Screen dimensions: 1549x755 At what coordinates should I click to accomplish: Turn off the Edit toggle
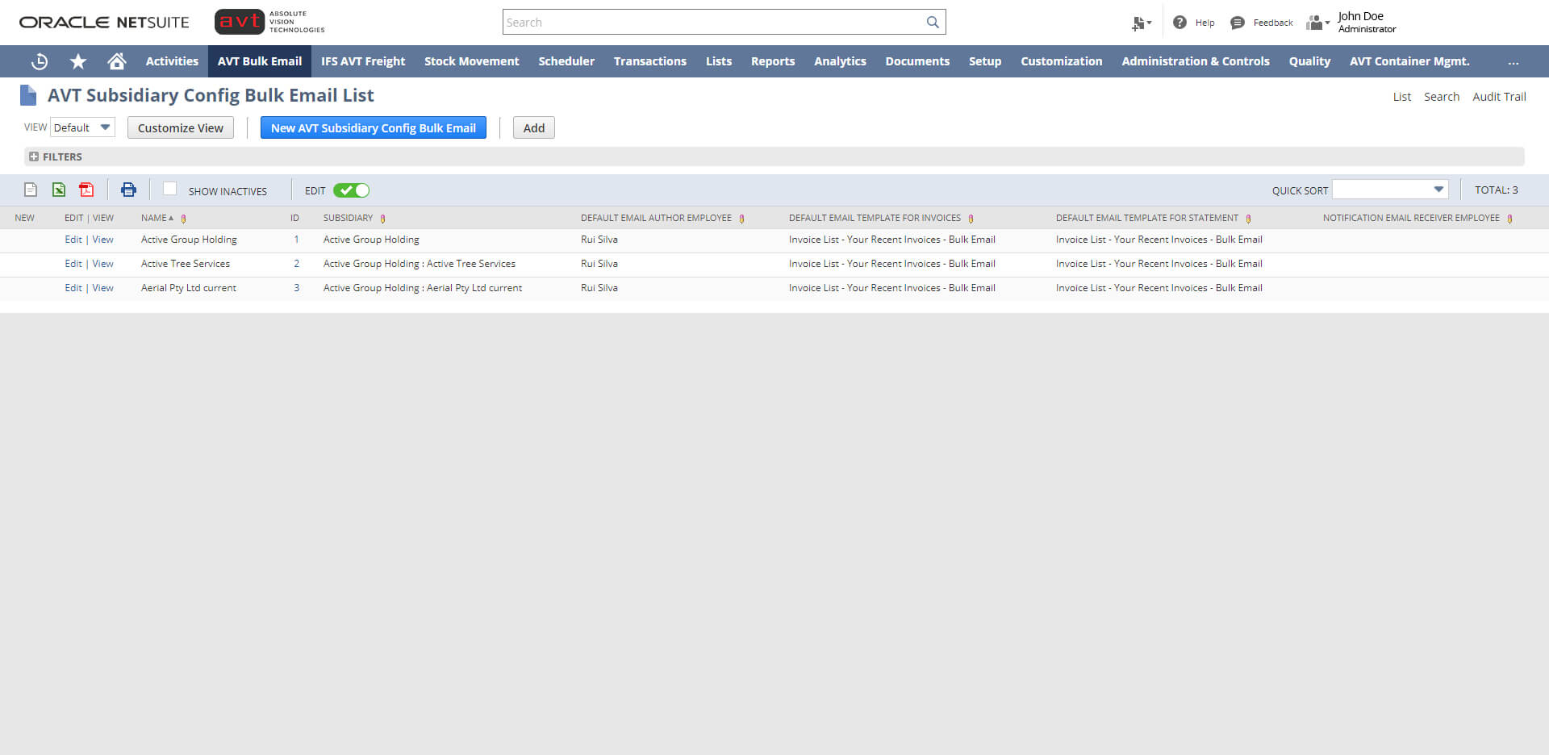tap(350, 190)
